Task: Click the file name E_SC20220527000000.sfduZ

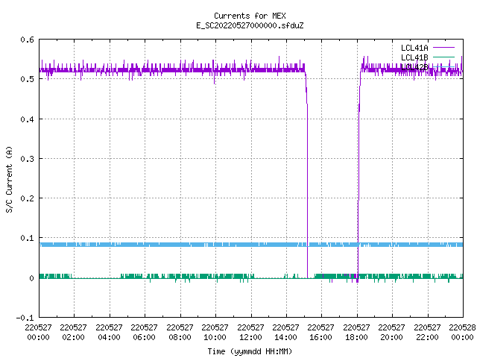Action: tap(250, 25)
